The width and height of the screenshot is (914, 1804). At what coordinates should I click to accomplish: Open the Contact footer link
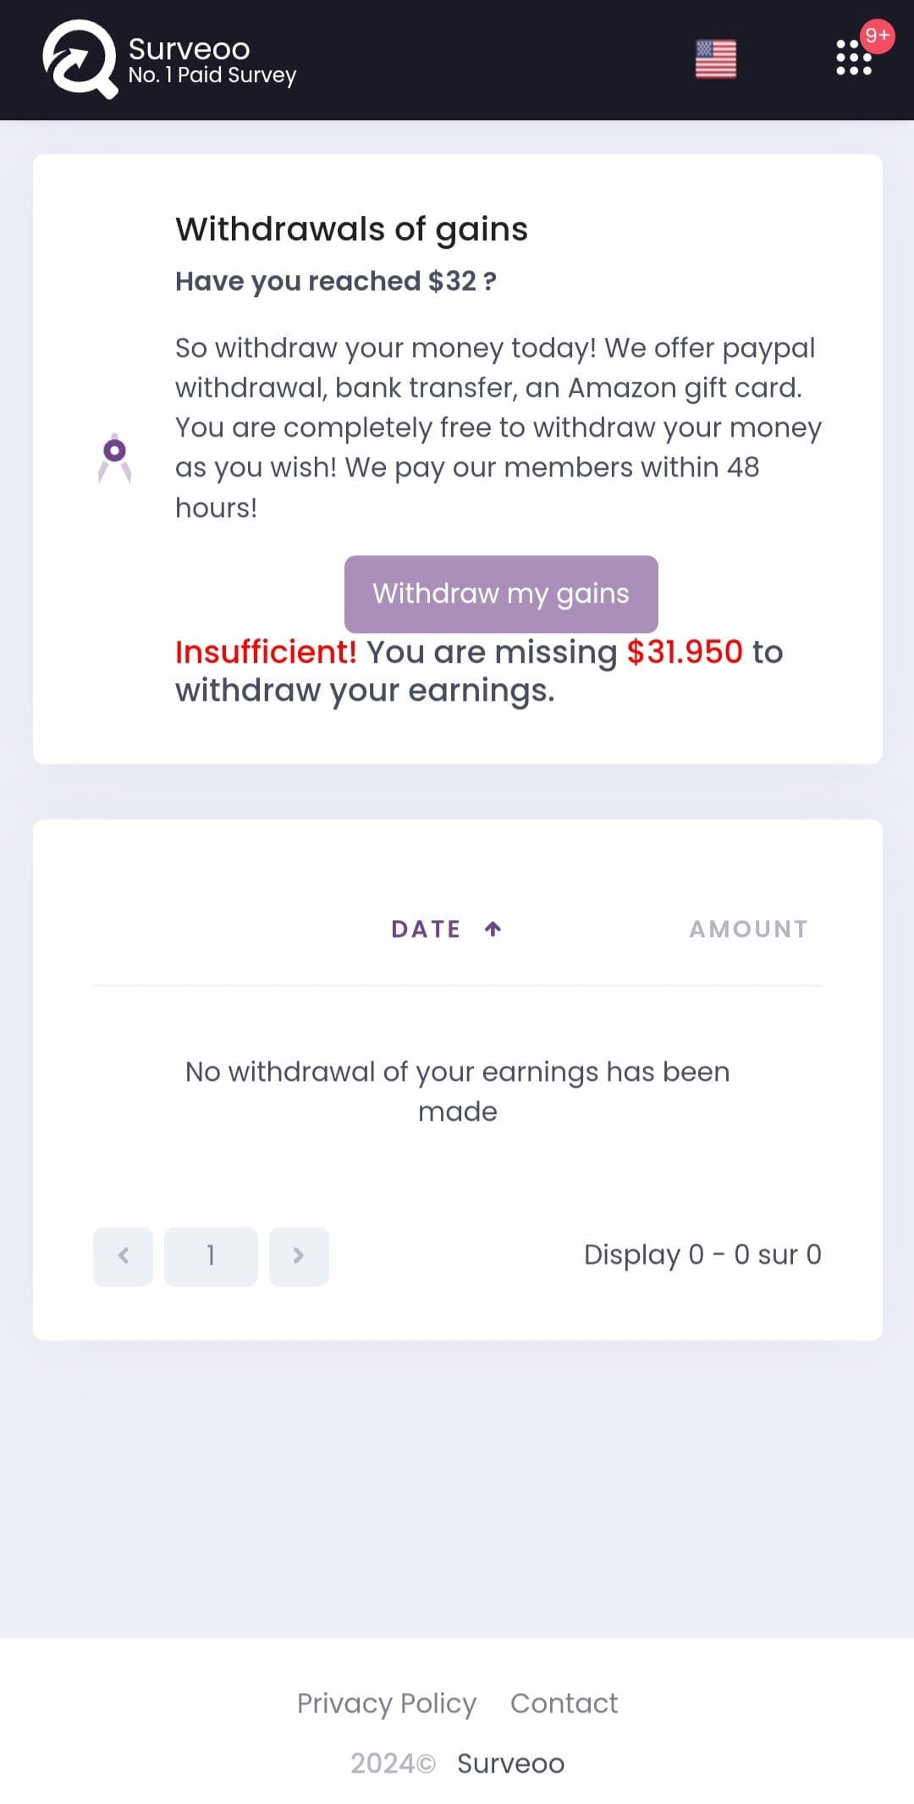[x=564, y=1702]
